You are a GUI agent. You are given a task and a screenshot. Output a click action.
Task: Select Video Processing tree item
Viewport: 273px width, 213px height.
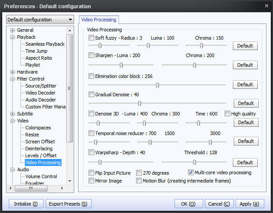coord(43,162)
